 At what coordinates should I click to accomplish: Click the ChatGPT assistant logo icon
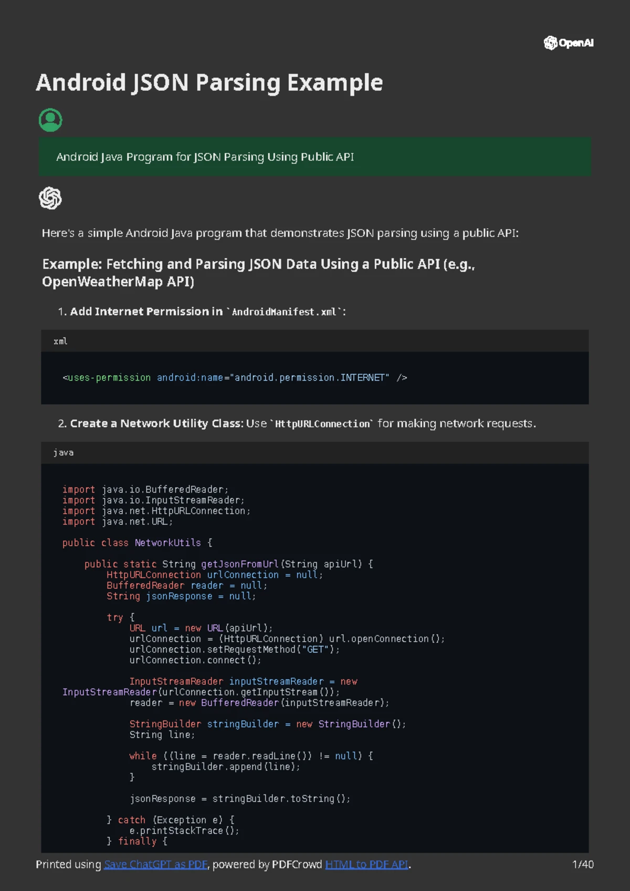[x=50, y=198]
